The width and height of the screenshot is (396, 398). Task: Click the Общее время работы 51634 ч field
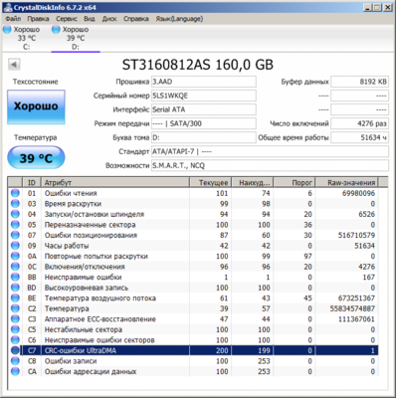359,137
